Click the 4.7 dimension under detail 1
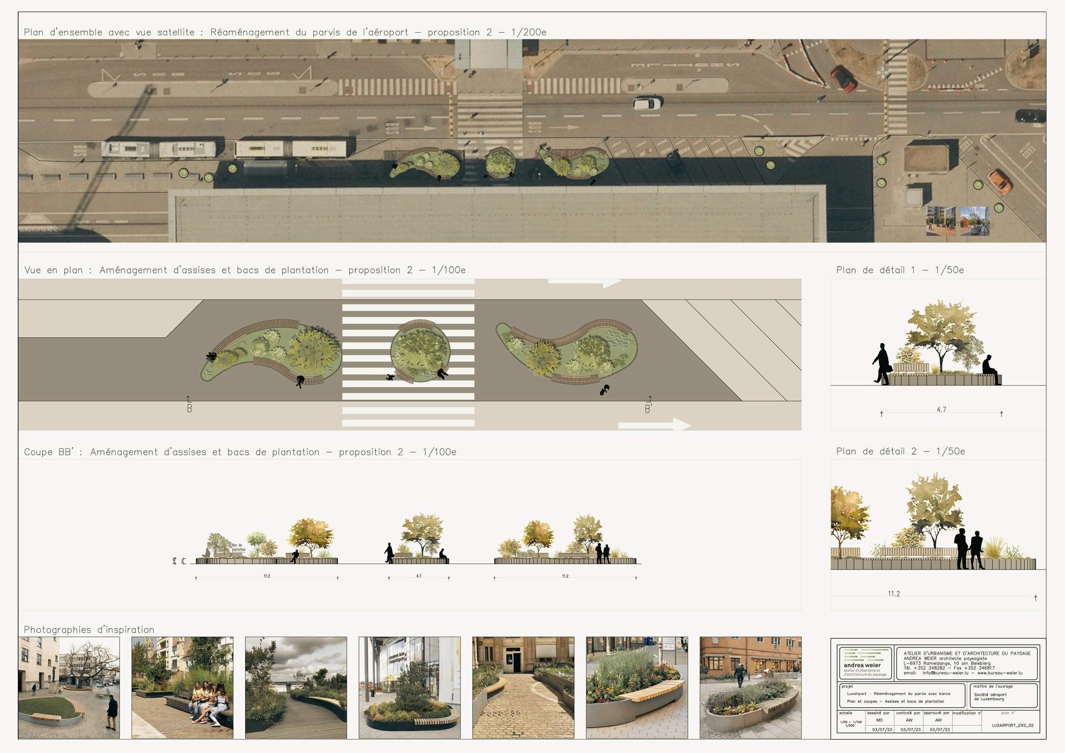The width and height of the screenshot is (1065, 753). click(x=941, y=410)
